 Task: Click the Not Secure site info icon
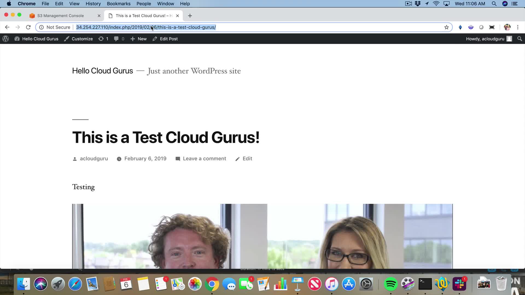pyautogui.click(x=42, y=27)
